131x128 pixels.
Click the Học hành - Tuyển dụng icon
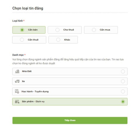[x=17, y=91]
